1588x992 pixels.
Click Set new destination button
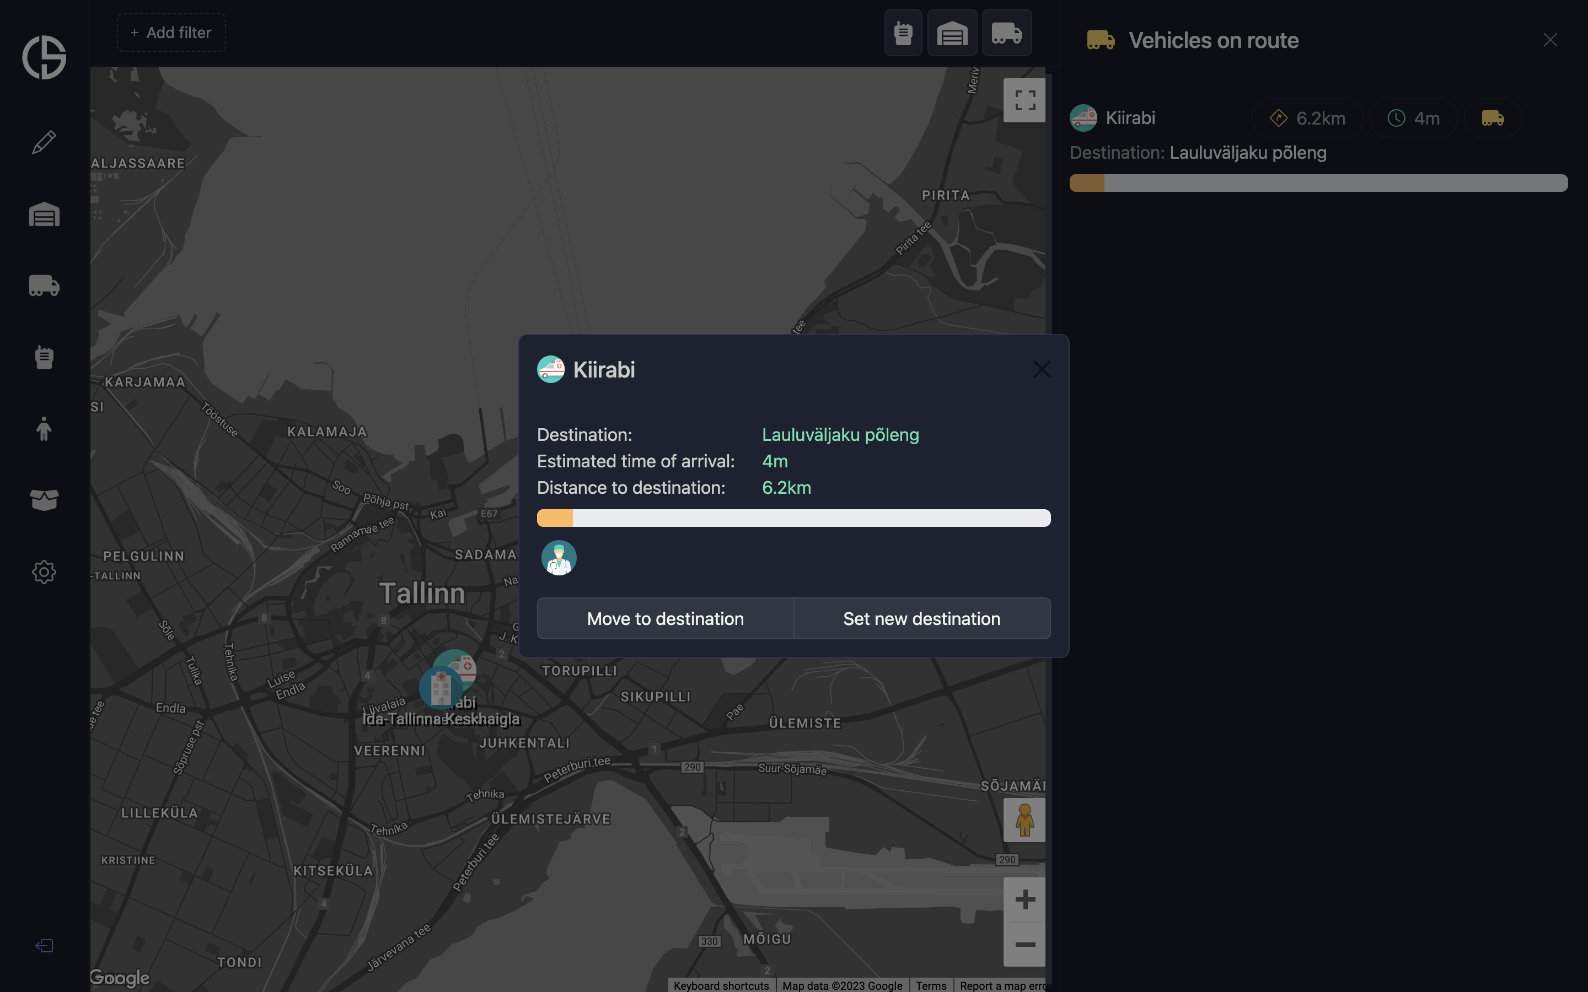point(921,619)
